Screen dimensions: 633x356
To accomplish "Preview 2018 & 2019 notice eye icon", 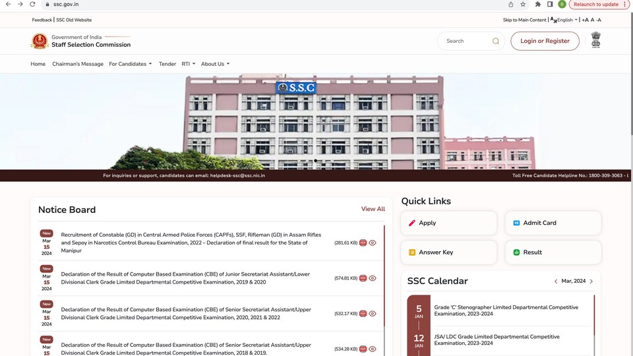I will click(372, 349).
